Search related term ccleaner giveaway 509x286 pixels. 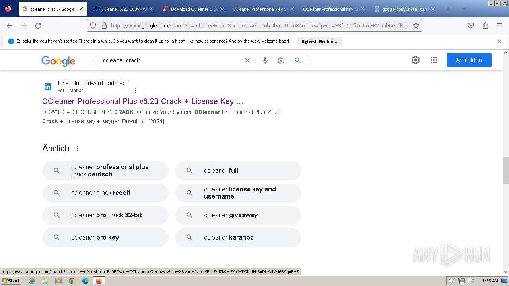click(x=238, y=215)
